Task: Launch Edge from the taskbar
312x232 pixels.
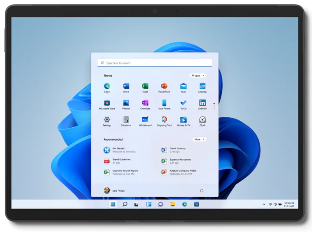Action: pyautogui.click(x=185, y=204)
